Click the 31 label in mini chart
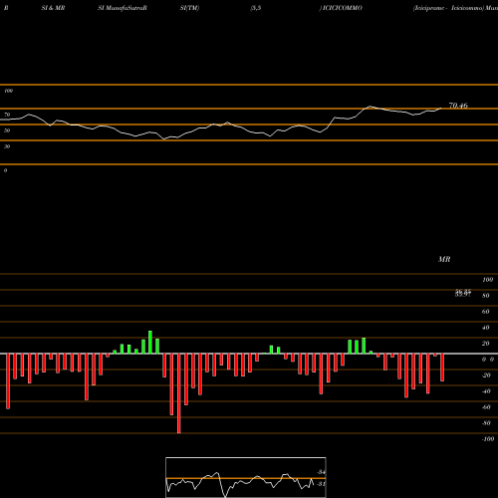The height and width of the screenshot is (498, 498). pyautogui.click(x=321, y=484)
